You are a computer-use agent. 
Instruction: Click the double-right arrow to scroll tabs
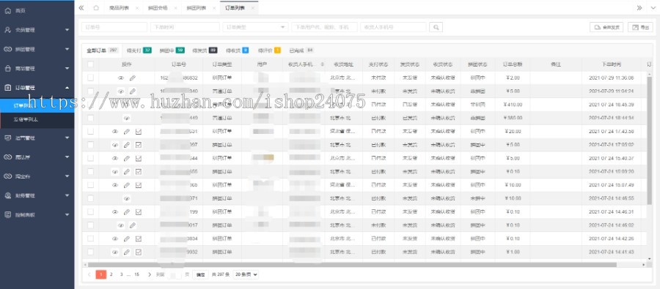pos(639,8)
